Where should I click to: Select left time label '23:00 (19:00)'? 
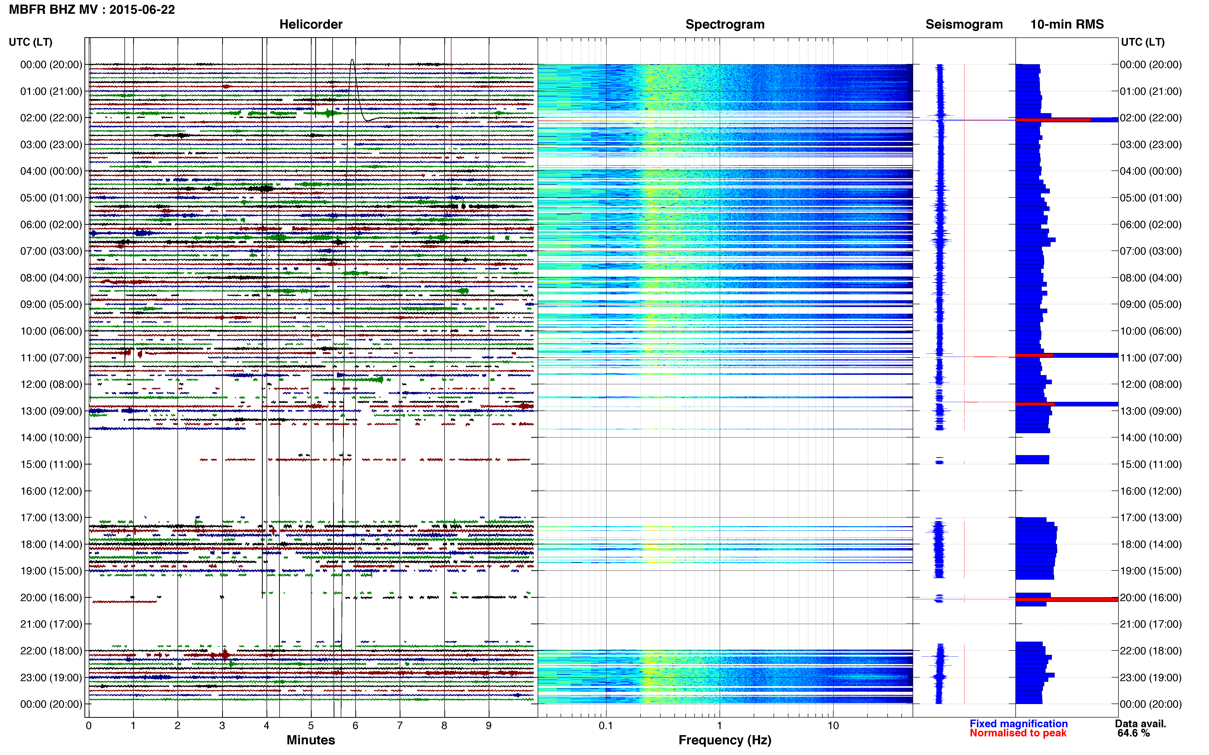(x=51, y=677)
